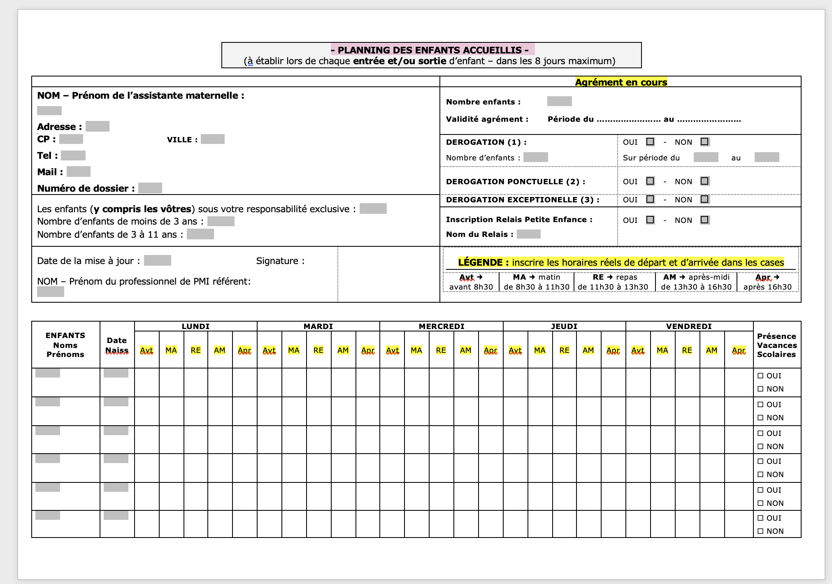The height and width of the screenshot is (584, 832).
Task: Click the enfants de 3 à 11 ans field
Action: (x=200, y=234)
